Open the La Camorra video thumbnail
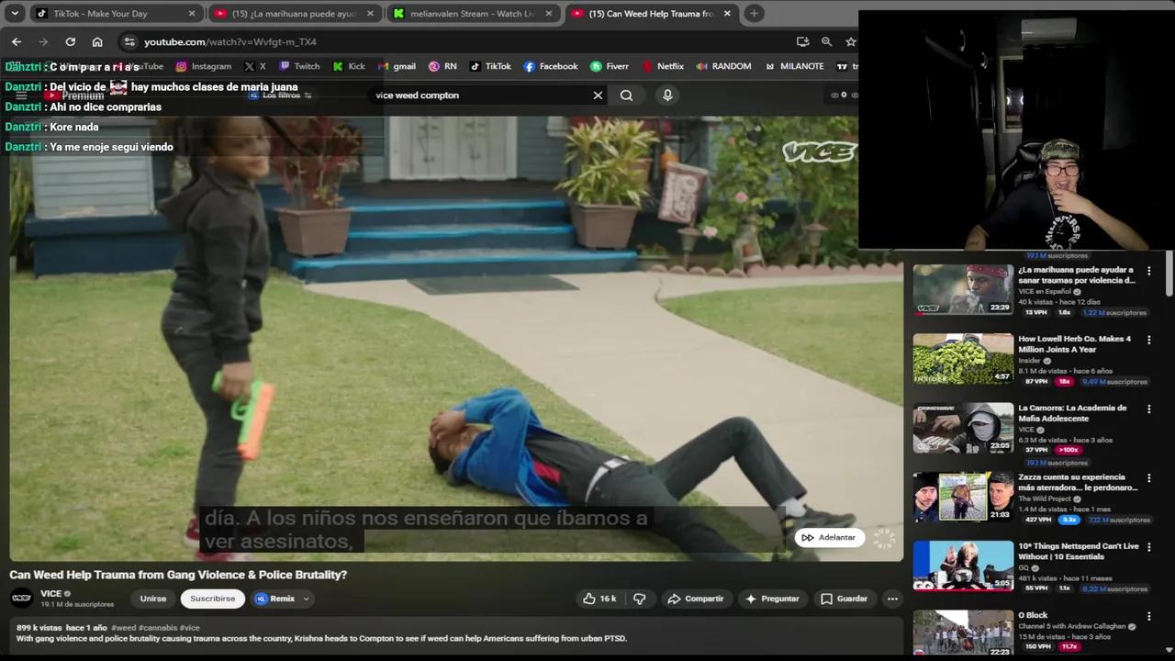The image size is (1175, 661). [963, 428]
